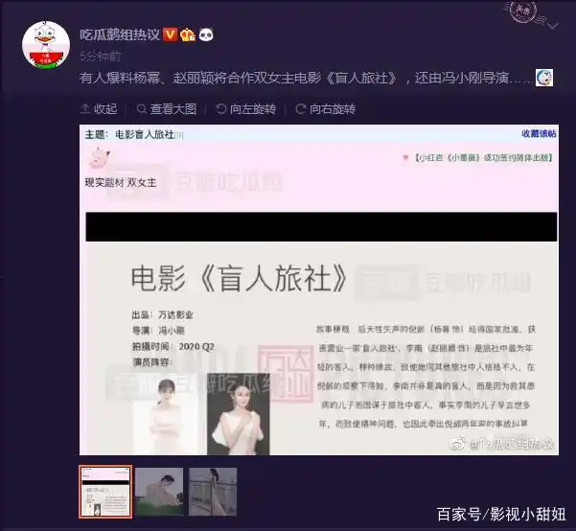This screenshot has width=576, height=531.
Task: Select the first highlighted thumbnail
Action: pos(105,492)
